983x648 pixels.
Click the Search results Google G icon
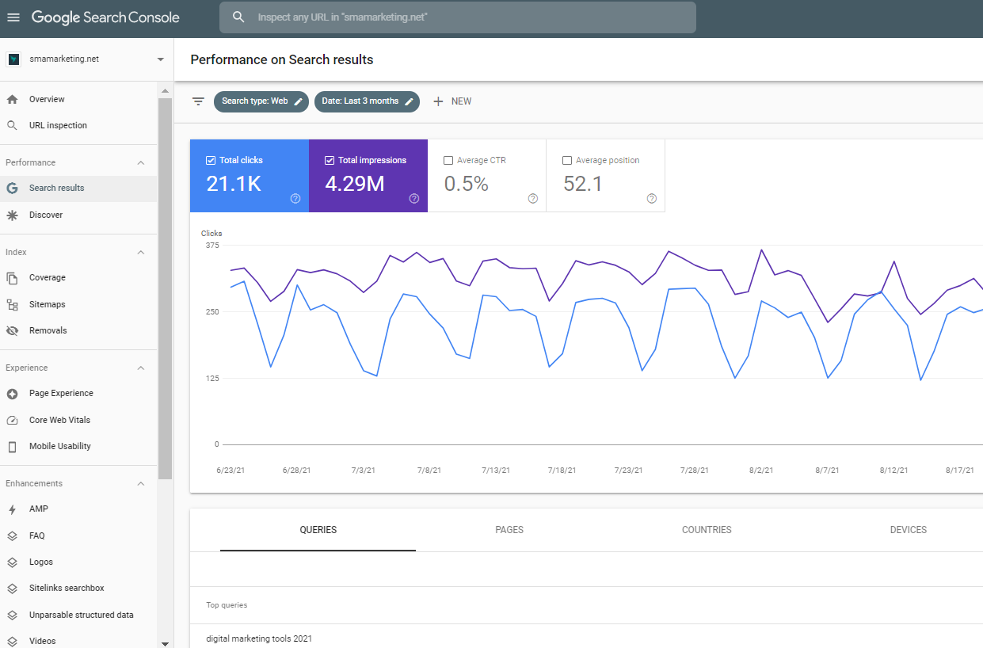[12, 189]
